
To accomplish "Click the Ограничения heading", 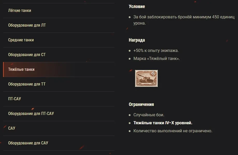I will [141, 104].
